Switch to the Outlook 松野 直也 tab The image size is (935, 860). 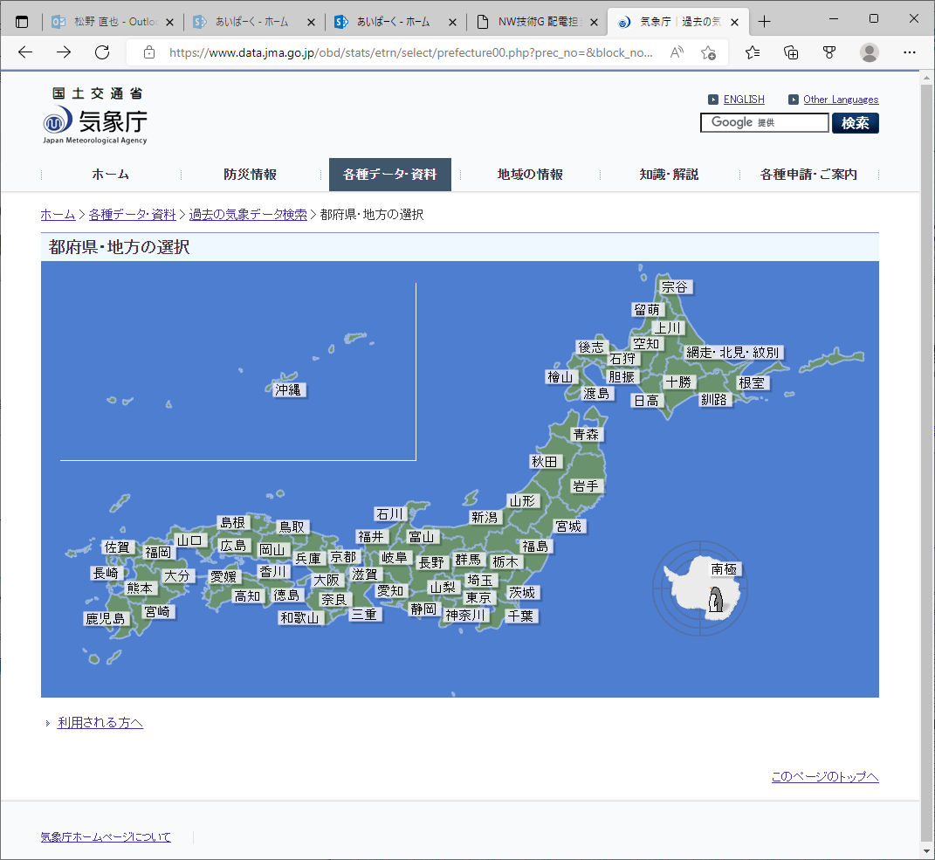click(103, 22)
